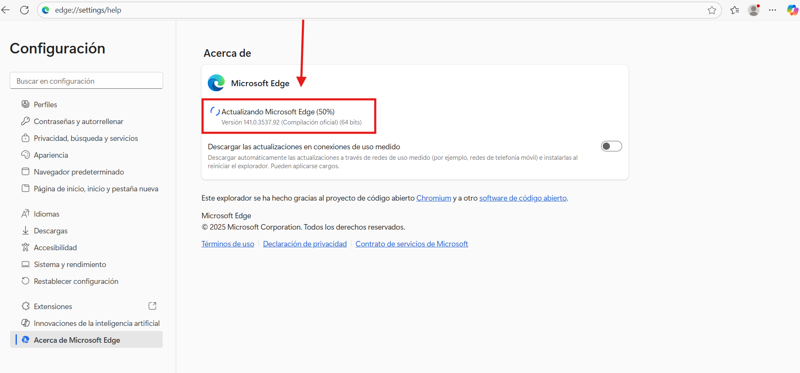The image size is (800, 373).
Task: Click the browser back arrow button
Action: [5, 10]
